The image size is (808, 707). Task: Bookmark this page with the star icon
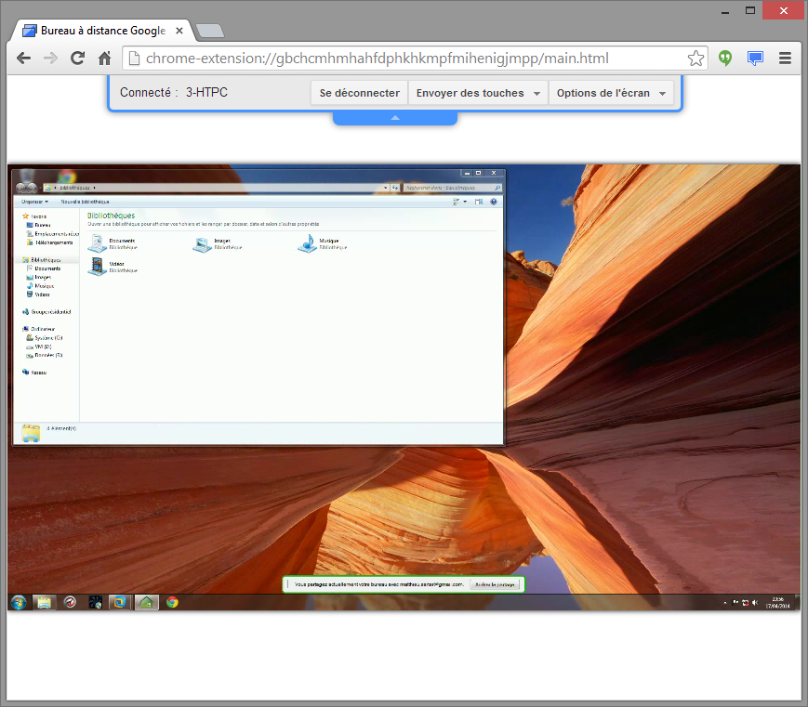pos(695,58)
